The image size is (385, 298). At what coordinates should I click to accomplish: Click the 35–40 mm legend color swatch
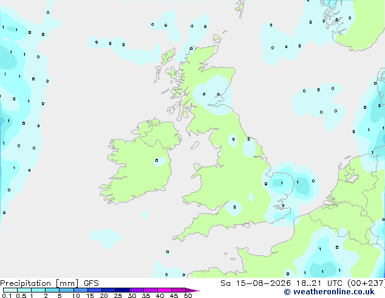pos(151,290)
